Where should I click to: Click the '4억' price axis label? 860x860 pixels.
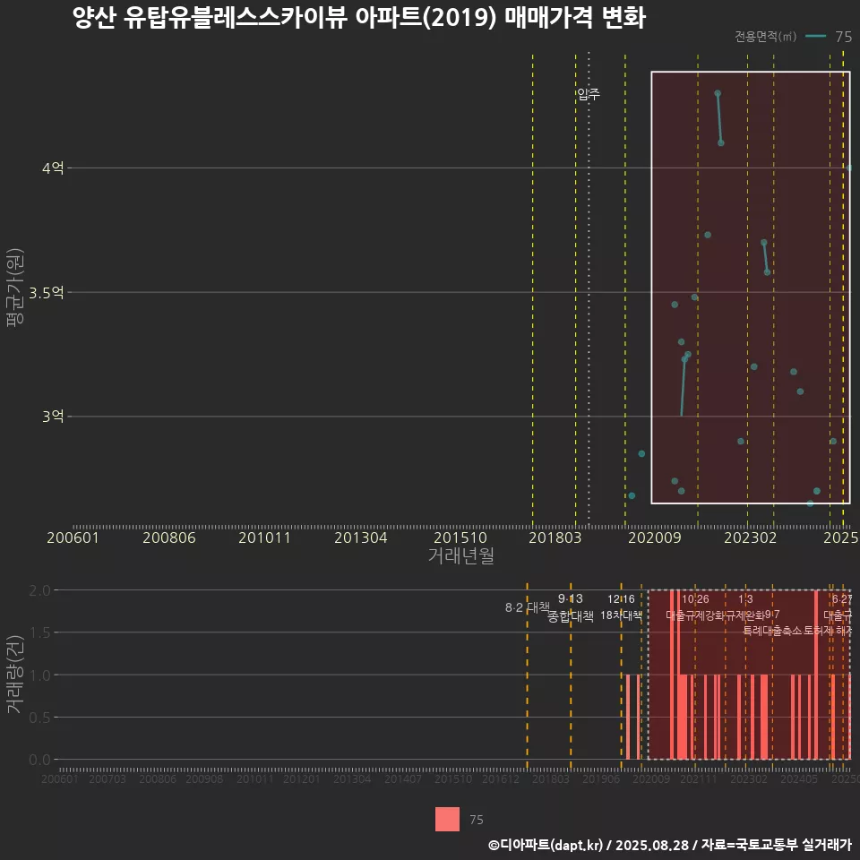point(53,168)
